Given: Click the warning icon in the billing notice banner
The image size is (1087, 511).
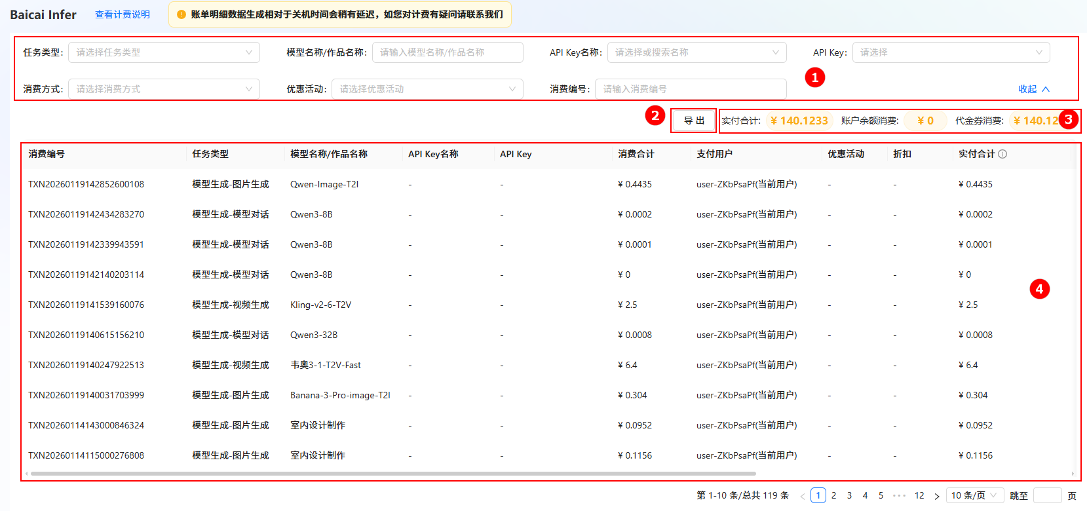Looking at the screenshot, I should [x=181, y=14].
